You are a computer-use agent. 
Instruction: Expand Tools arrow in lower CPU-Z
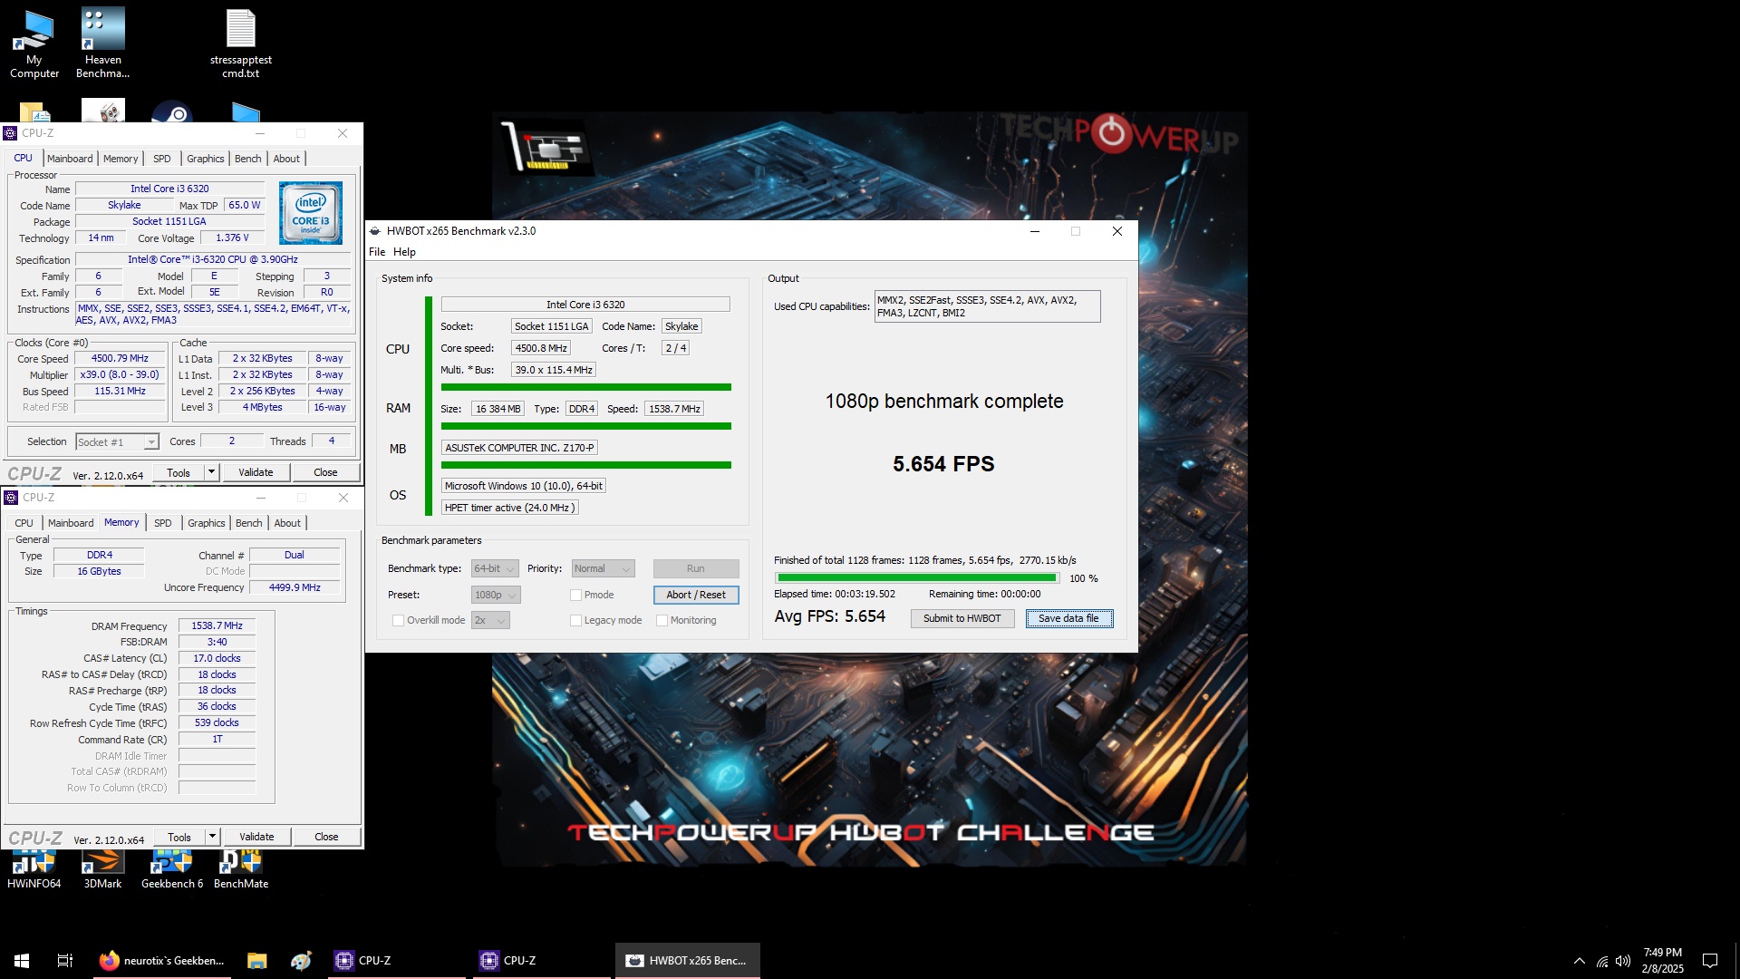tap(212, 837)
